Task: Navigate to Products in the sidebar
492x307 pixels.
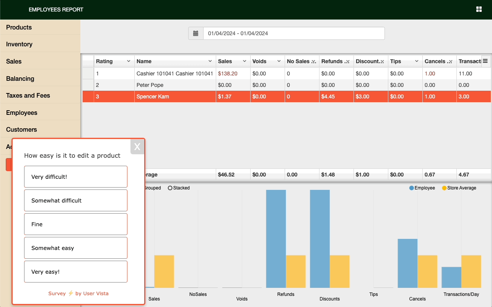Action: coord(19,27)
